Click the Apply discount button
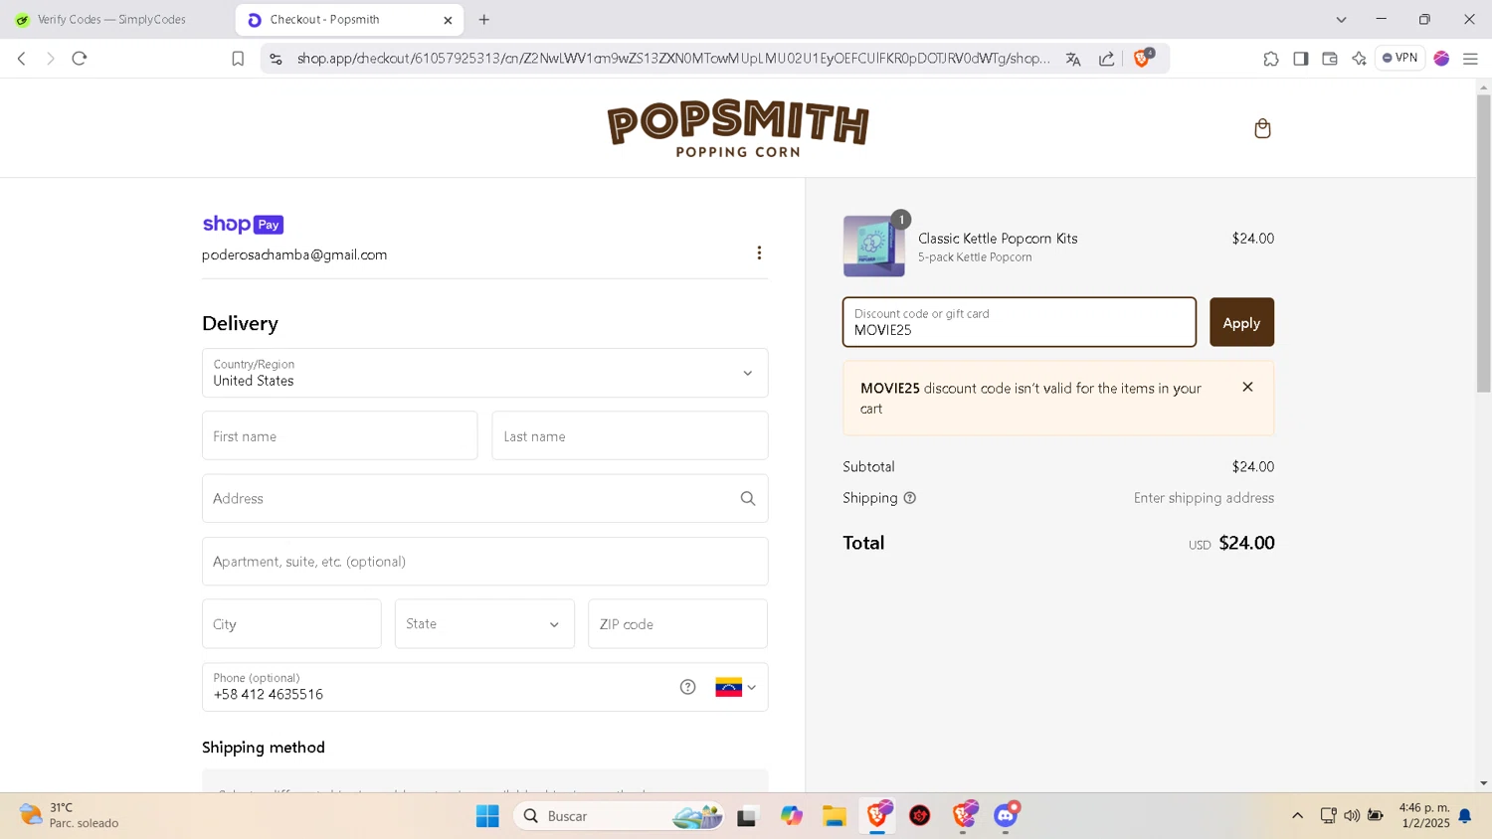The width and height of the screenshot is (1492, 839). click(1241, 322)
